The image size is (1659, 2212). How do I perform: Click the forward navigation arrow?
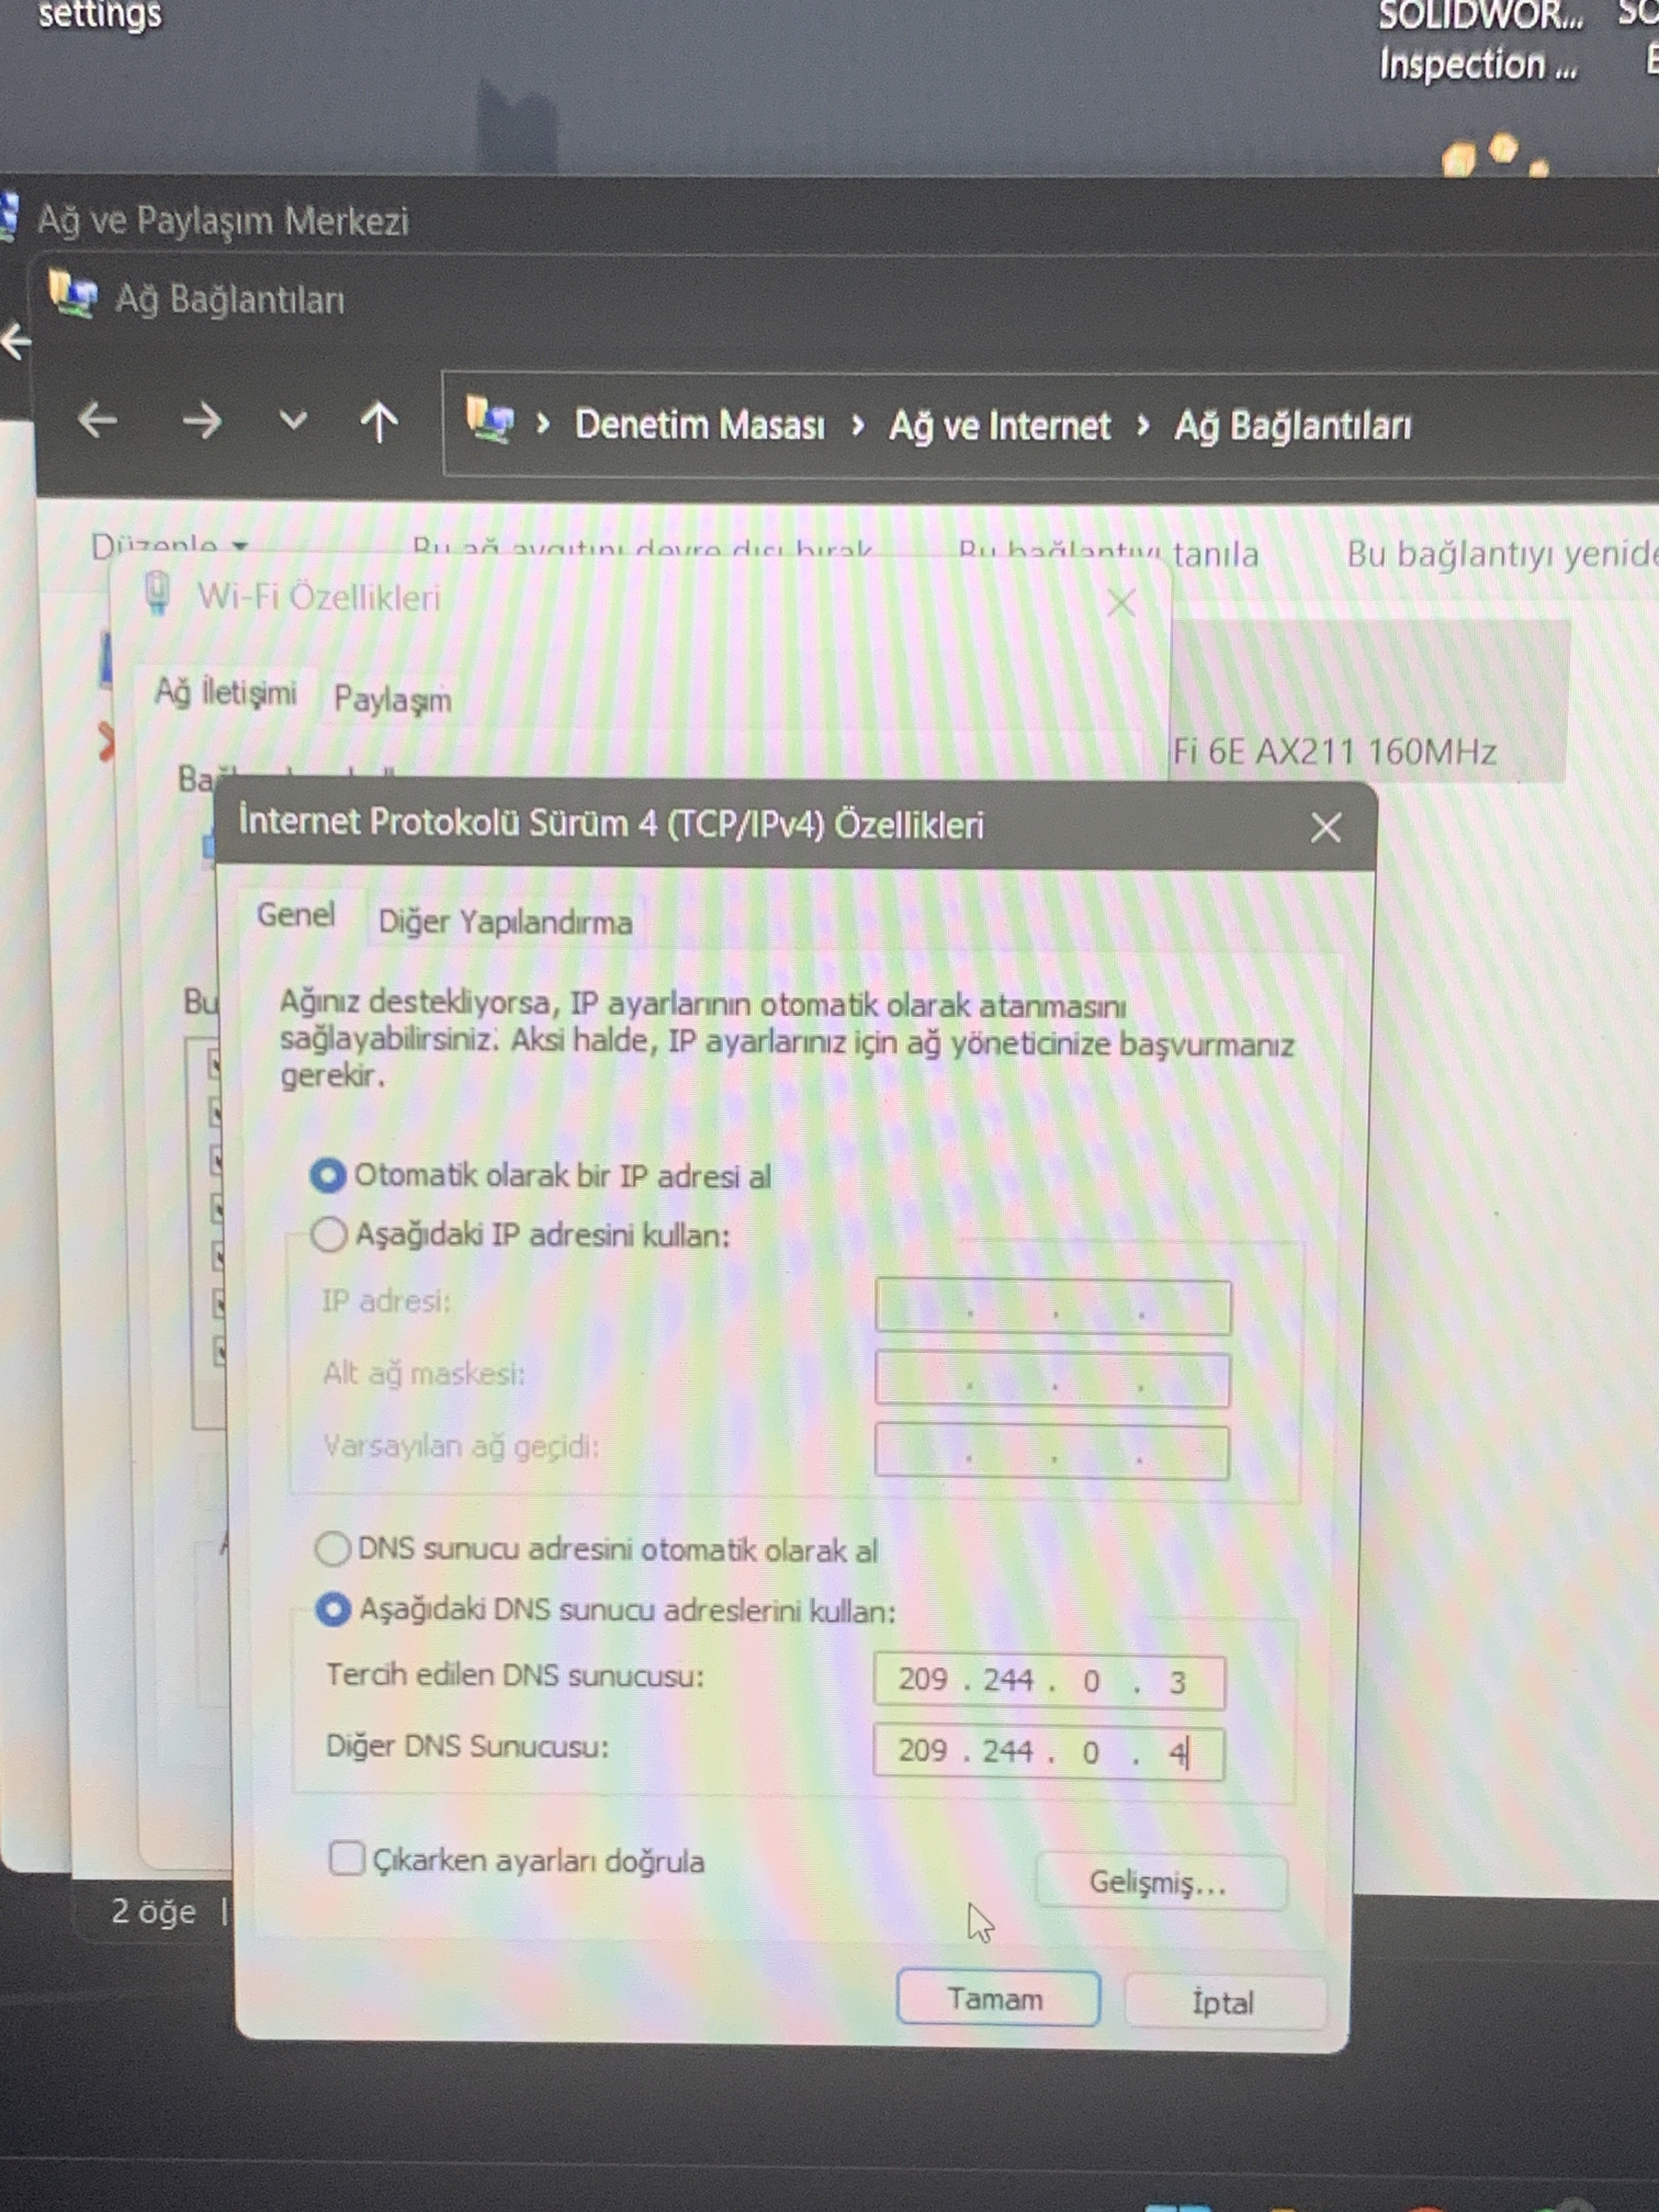point(202,421)
